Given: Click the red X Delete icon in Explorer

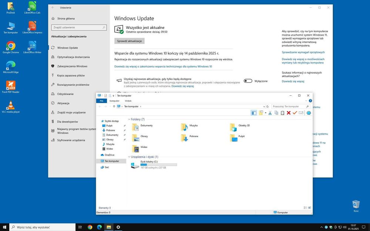Looking at the screenshot, I should tap(289, 113).
